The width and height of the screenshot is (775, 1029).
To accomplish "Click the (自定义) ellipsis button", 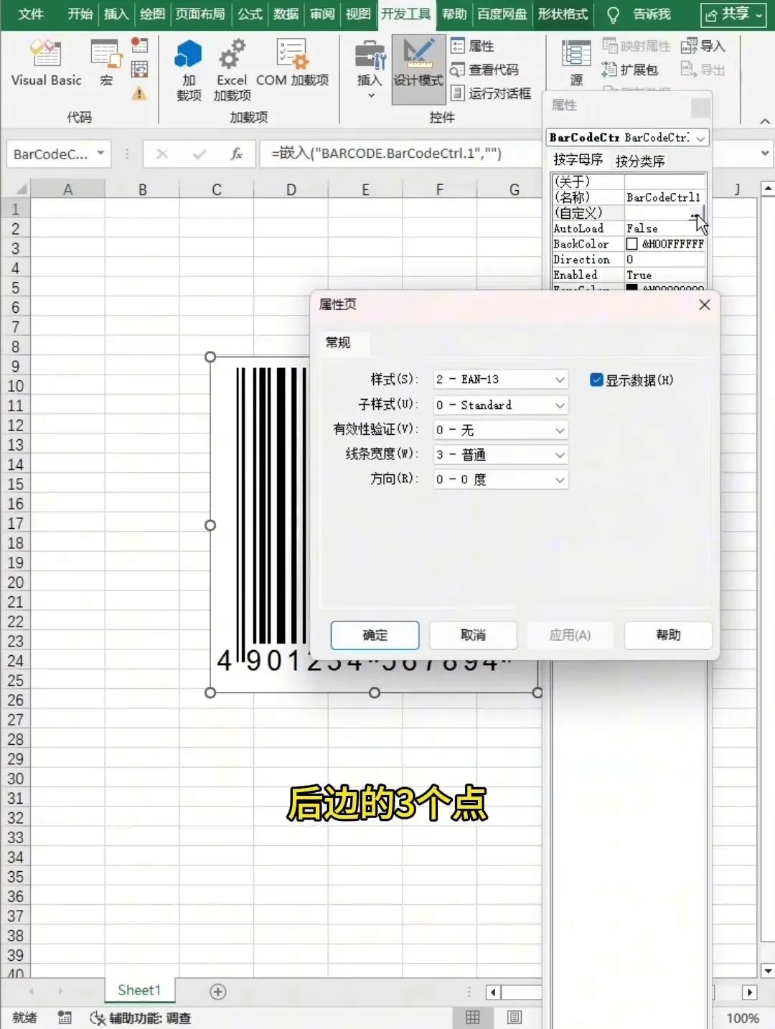I will coord(695,213).
